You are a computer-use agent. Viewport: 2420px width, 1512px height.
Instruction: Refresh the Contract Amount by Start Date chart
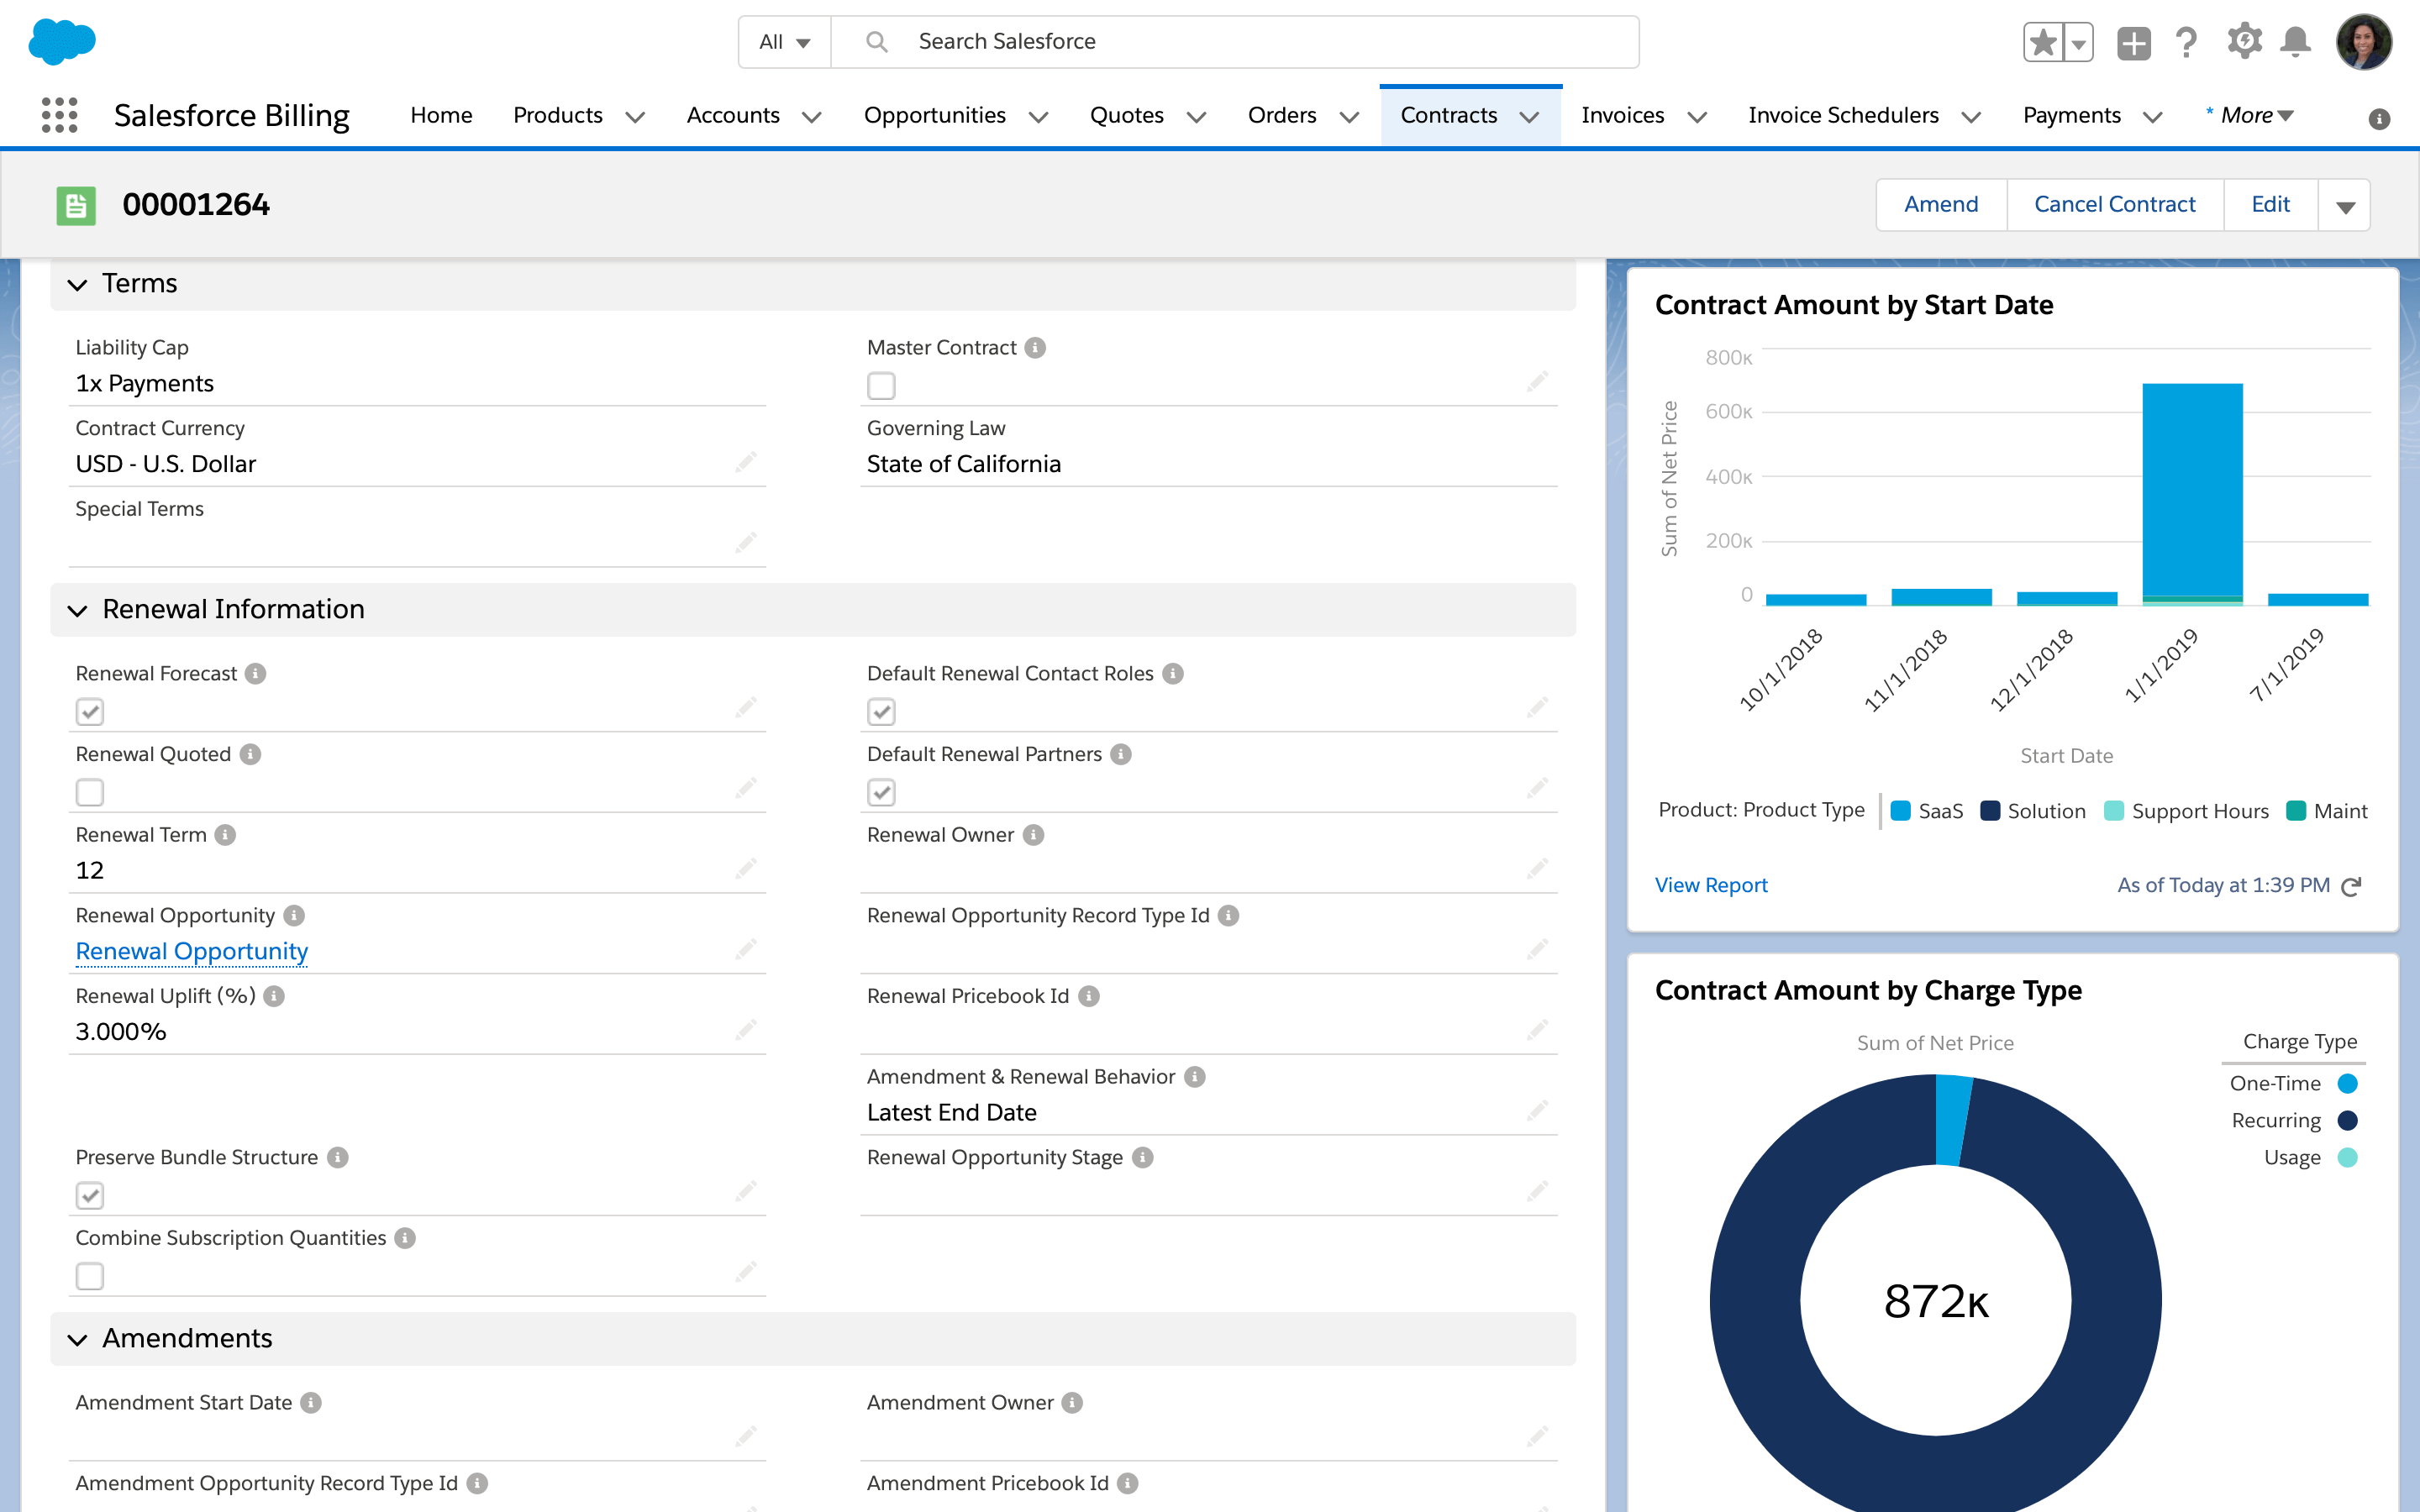tap(2352, 886)
